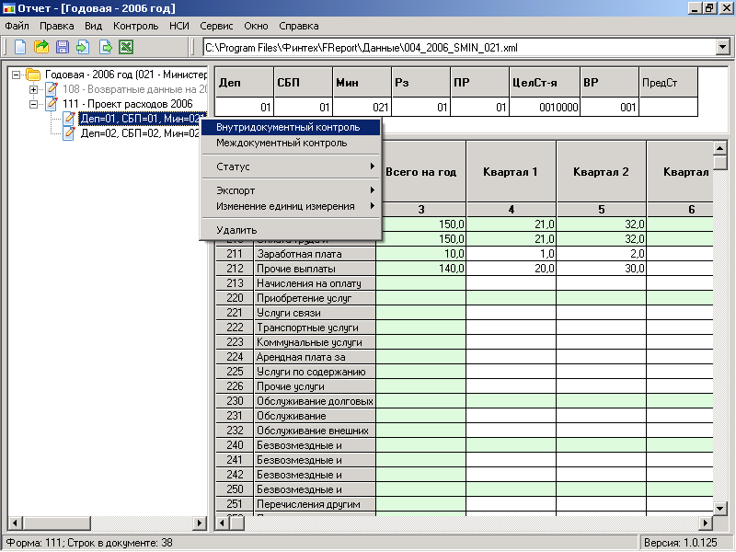Click the export document green arrow icon

pos(105,47)
